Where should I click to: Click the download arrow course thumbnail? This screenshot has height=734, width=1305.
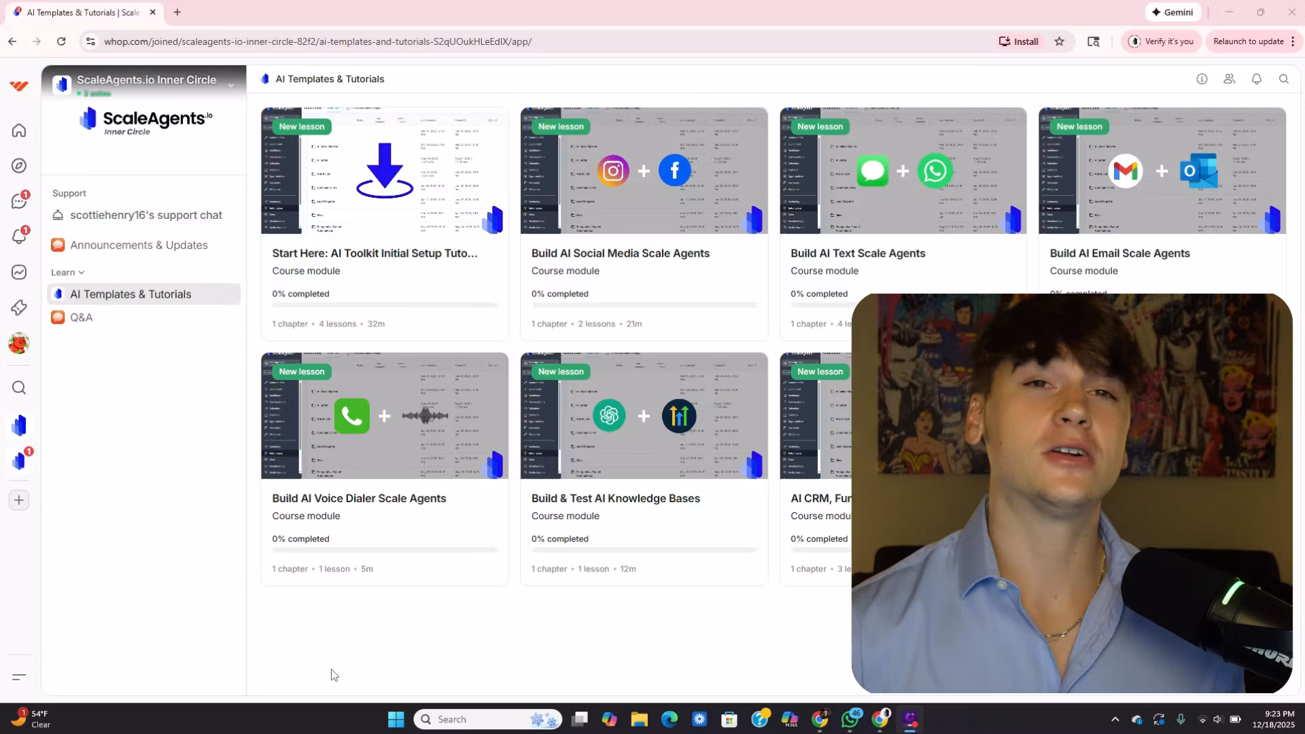coord(385,171)
